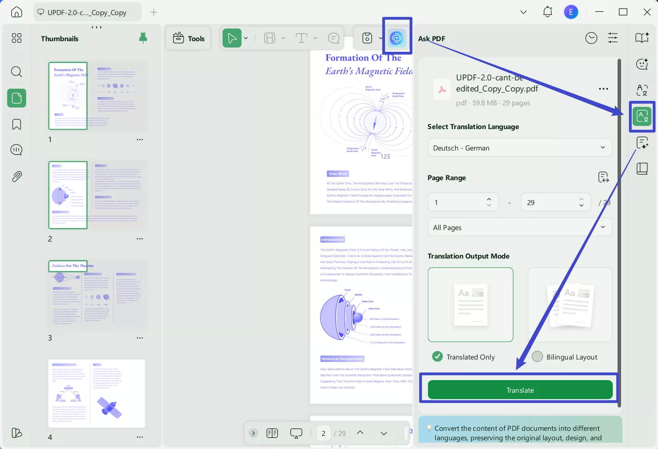Open the All Pages dropdown

(519, 227)
